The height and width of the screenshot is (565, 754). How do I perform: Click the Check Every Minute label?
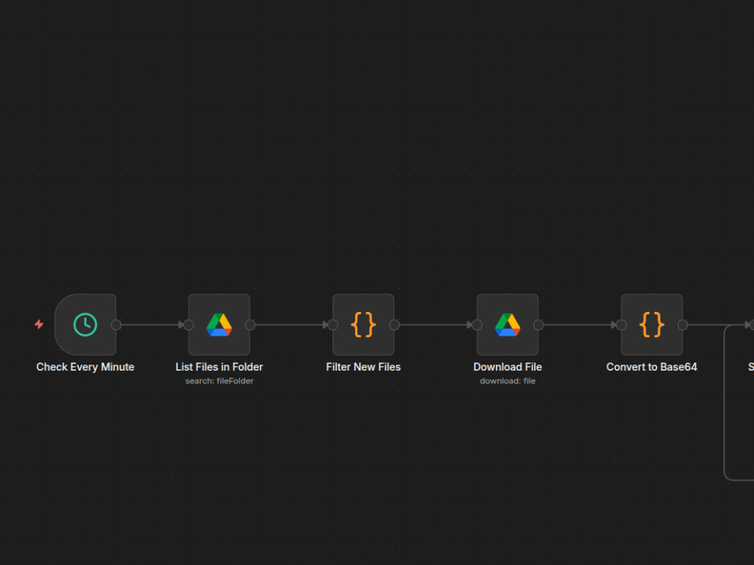pyautogui.click(x=85, y=367)
